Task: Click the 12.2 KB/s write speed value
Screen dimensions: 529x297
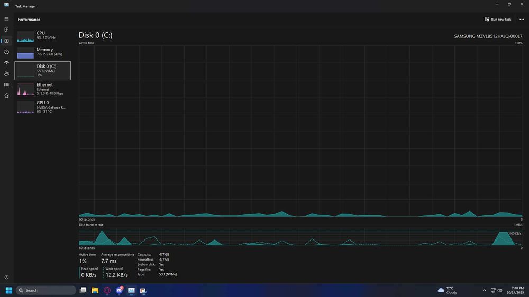Action: tap(117, 275)
